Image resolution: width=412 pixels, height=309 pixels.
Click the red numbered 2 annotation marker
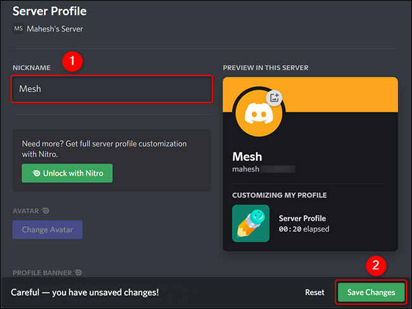coord(375,267)
